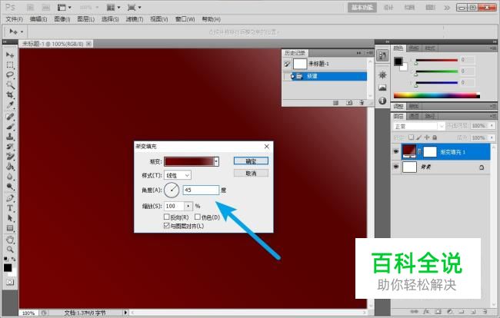Swap foreground and background colors
This screenshot has width=500, height=318.
13,259
